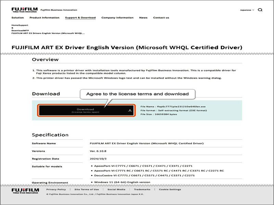Image resolution: width=274 pixels, height=205 pixels.
Task: Open the Solution menu
Action: click(18, 18)
